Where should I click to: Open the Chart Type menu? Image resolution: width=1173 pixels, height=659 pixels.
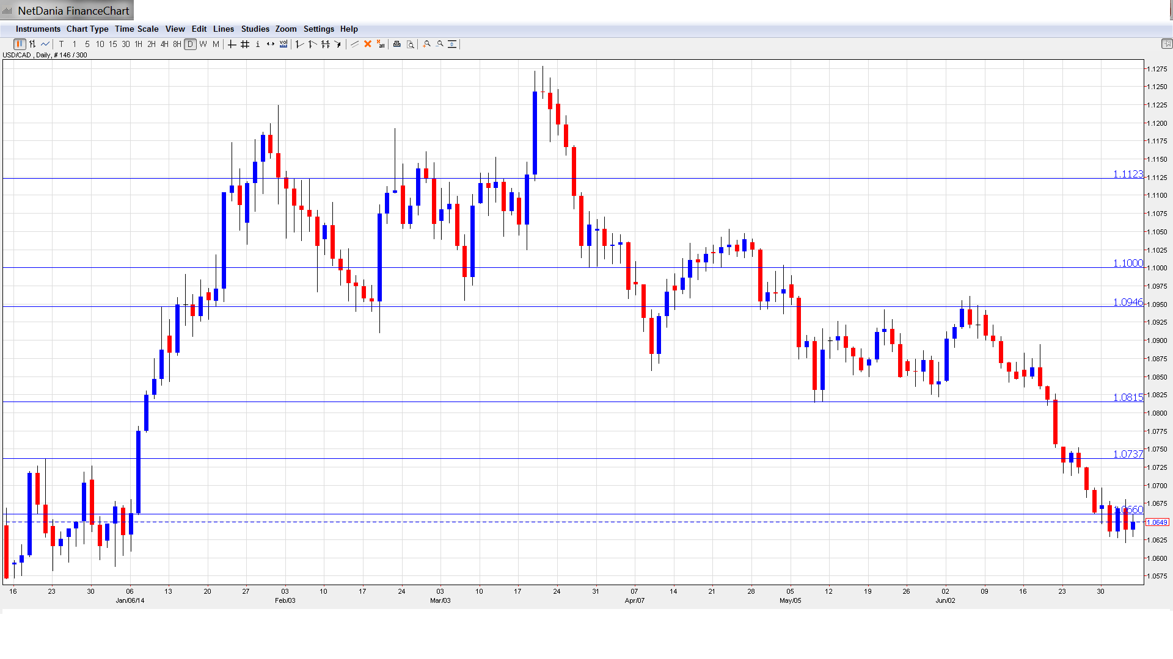click(87, 29)
